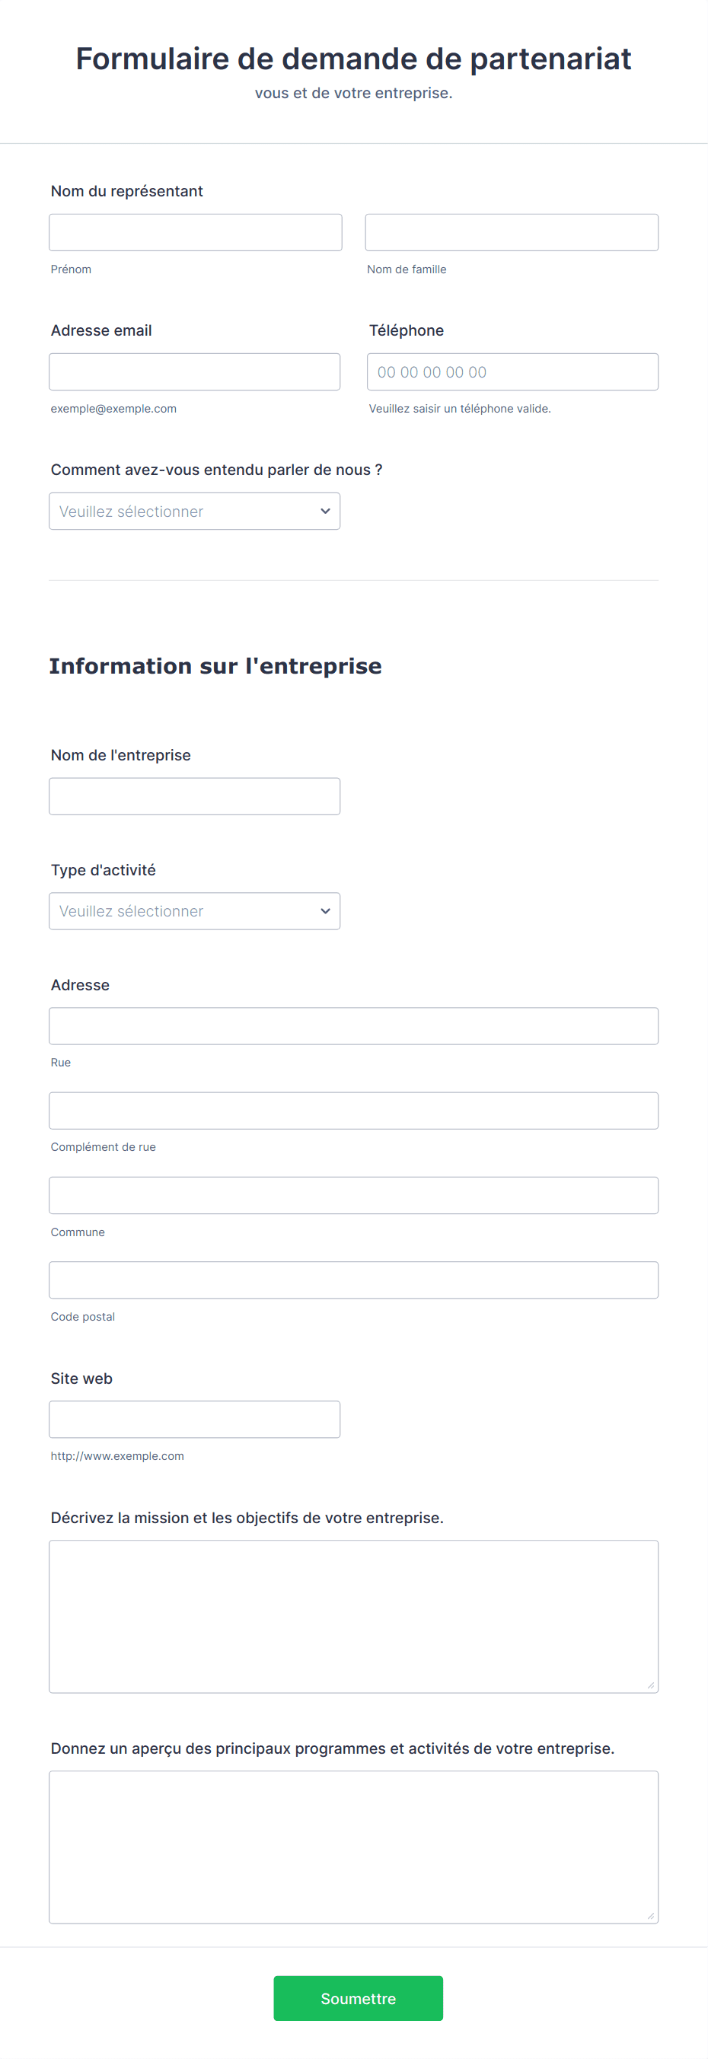Click the Site web input field
This screenshot has height=2059, width=708.
coord(194,1419)
